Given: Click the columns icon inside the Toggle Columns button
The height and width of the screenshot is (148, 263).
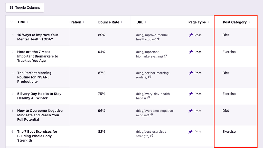Looking at the screenshot, I should [x=11, y=7].
